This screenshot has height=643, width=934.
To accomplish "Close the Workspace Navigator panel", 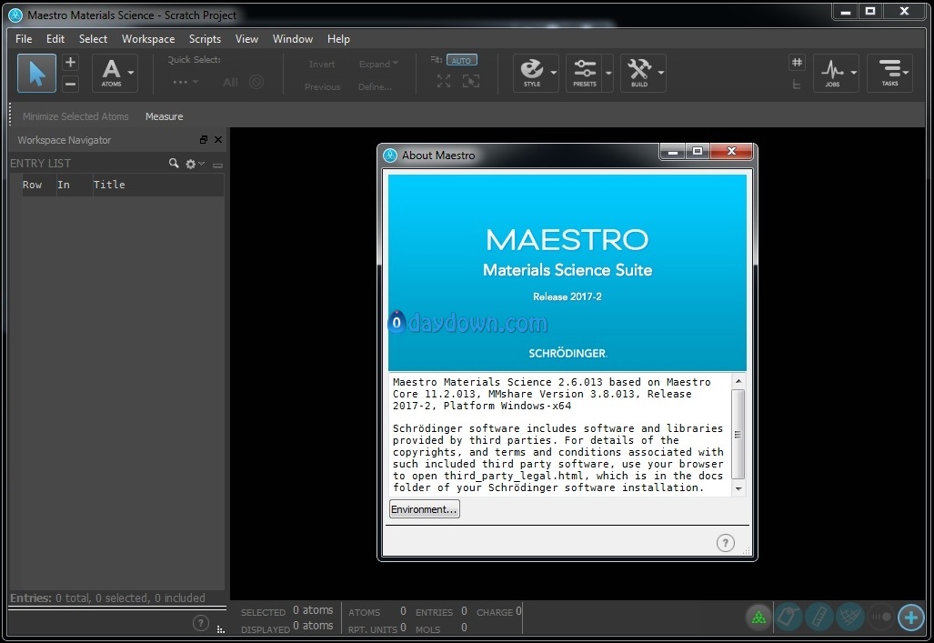I will (x=218, y=139).
